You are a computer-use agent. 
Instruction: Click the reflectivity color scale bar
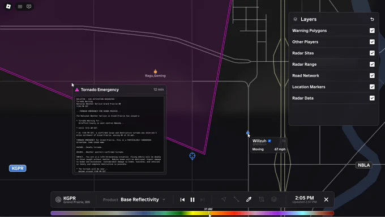tap(192, 213)
